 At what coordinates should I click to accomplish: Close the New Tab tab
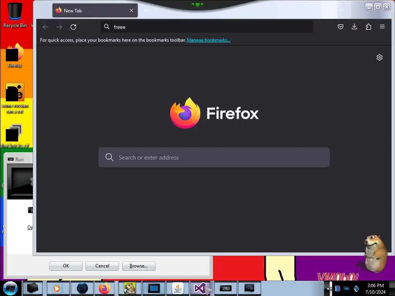[x=132, y=10]
